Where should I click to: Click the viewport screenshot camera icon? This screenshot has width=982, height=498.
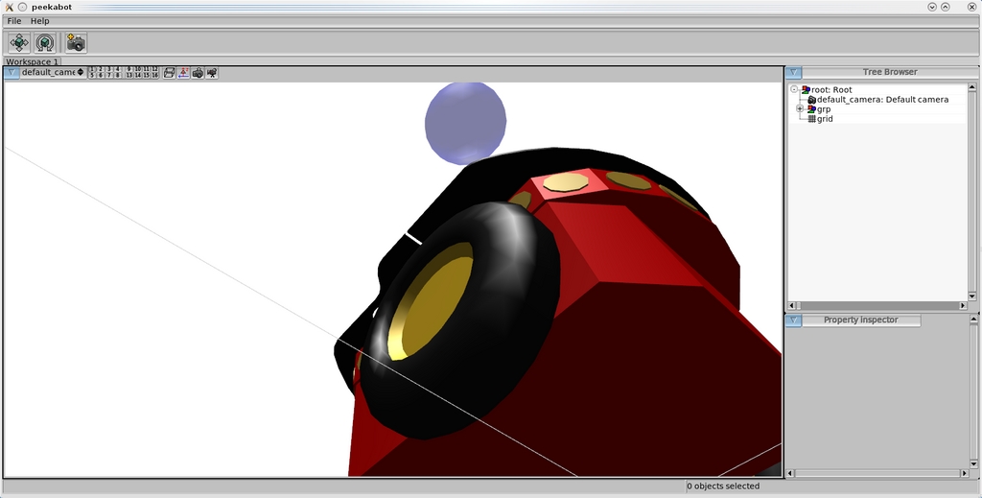[198, 72]
